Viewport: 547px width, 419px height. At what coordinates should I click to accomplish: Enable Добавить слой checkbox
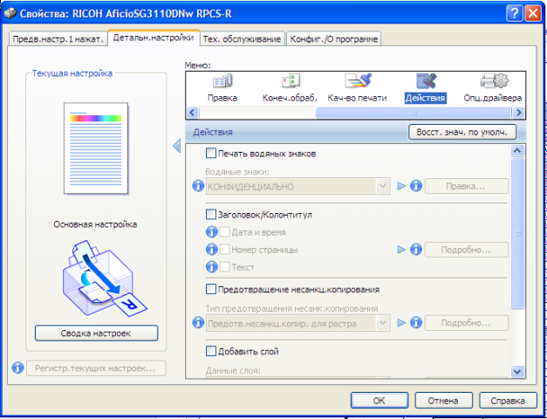click(211, 351)
